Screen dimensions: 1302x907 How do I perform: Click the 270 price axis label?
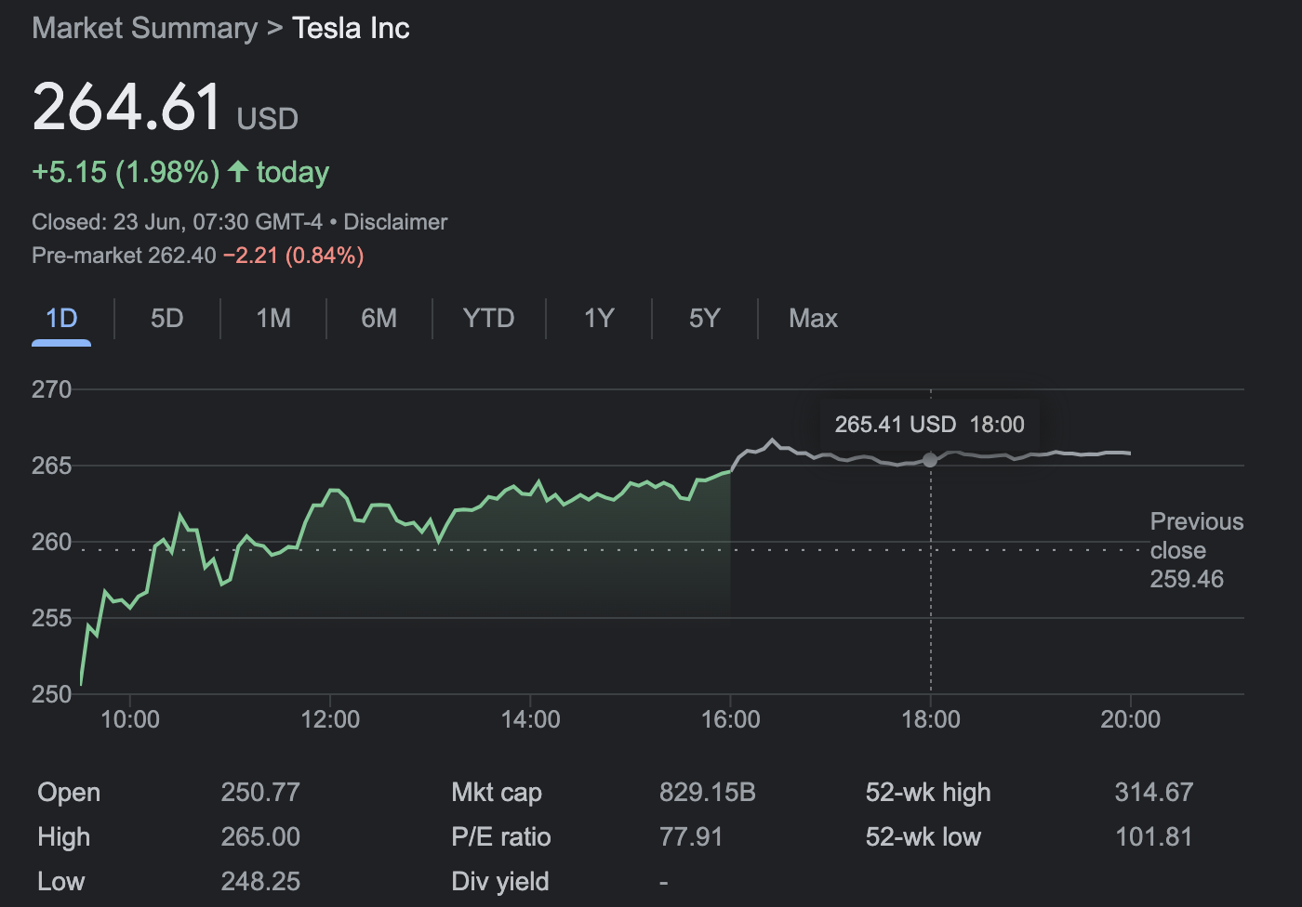click(52, 389)
